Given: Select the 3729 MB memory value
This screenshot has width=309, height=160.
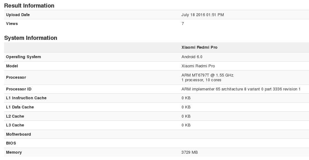Looking at the screenshot, I should [189, 152].
